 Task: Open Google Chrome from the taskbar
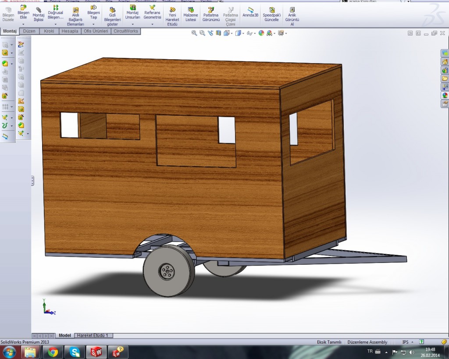click(x=53, y=352)
